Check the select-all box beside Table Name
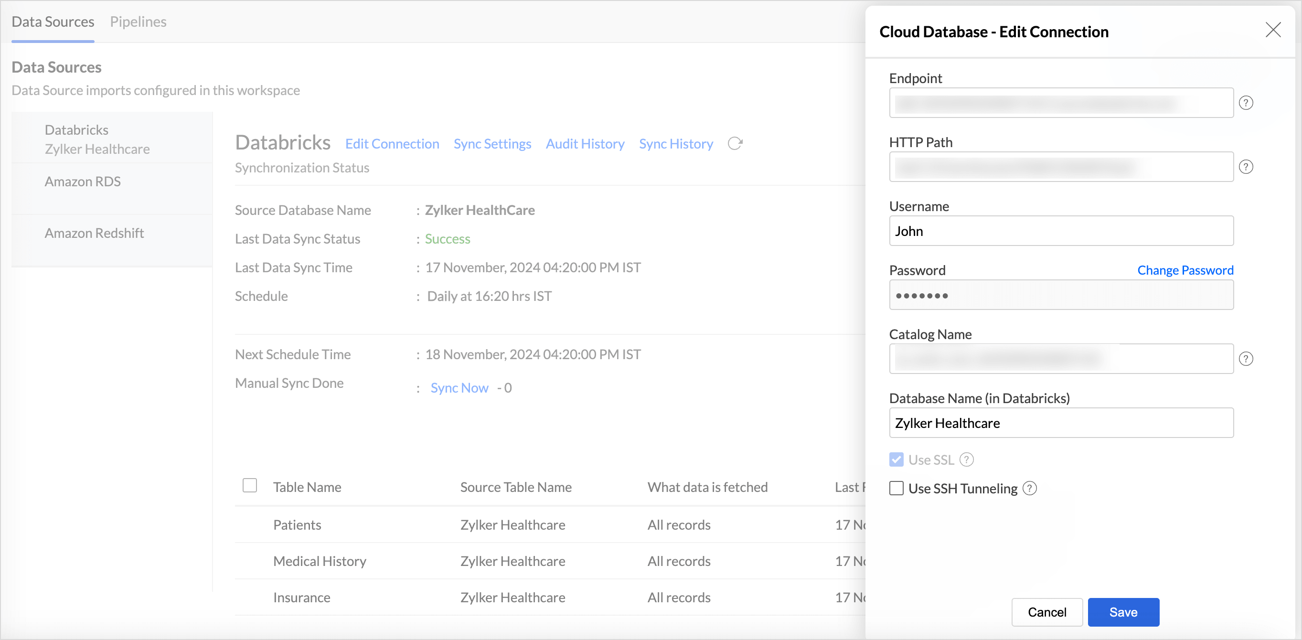This screenshot has height=640, width=1302. click(250, 486)
